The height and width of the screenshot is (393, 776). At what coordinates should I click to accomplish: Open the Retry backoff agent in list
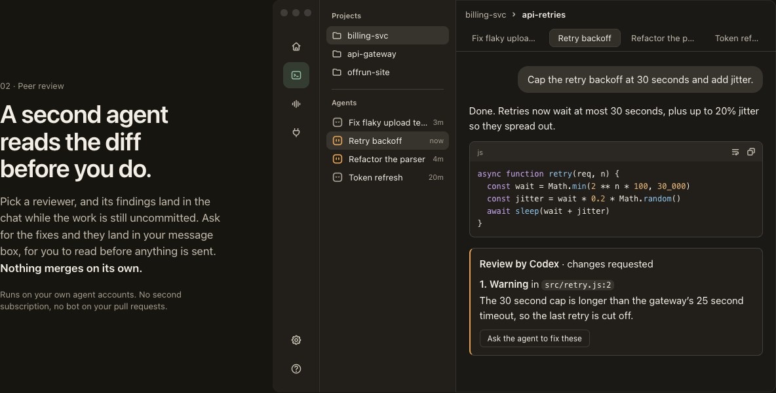(387, 141)
